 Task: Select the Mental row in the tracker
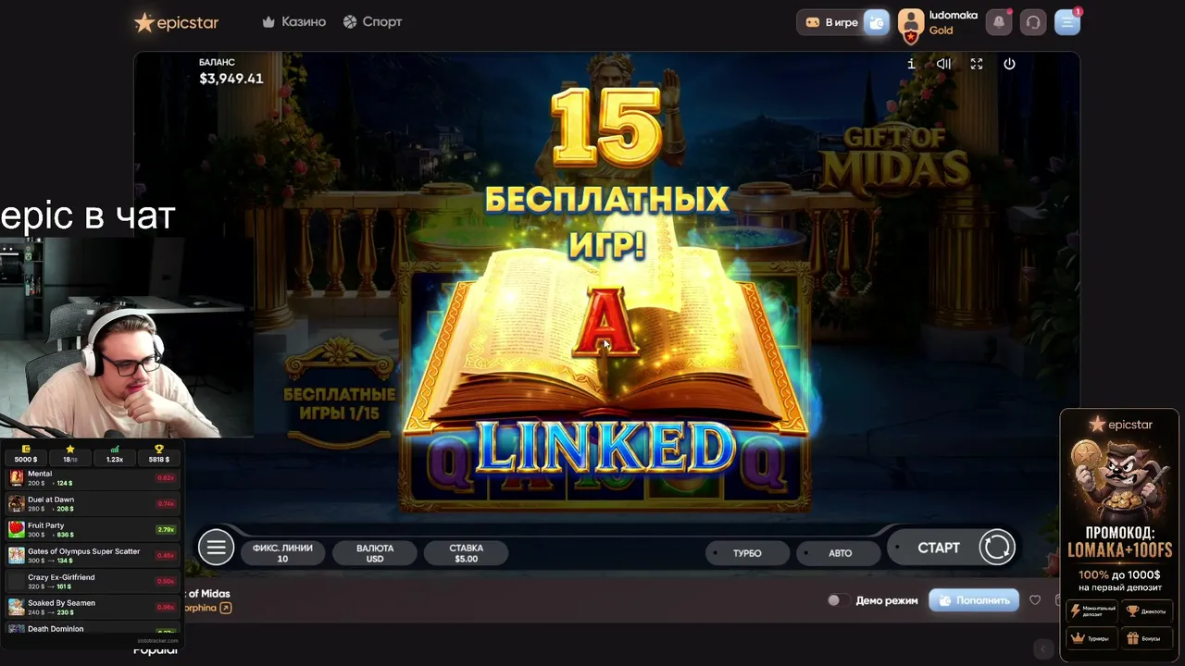(93, 478)
